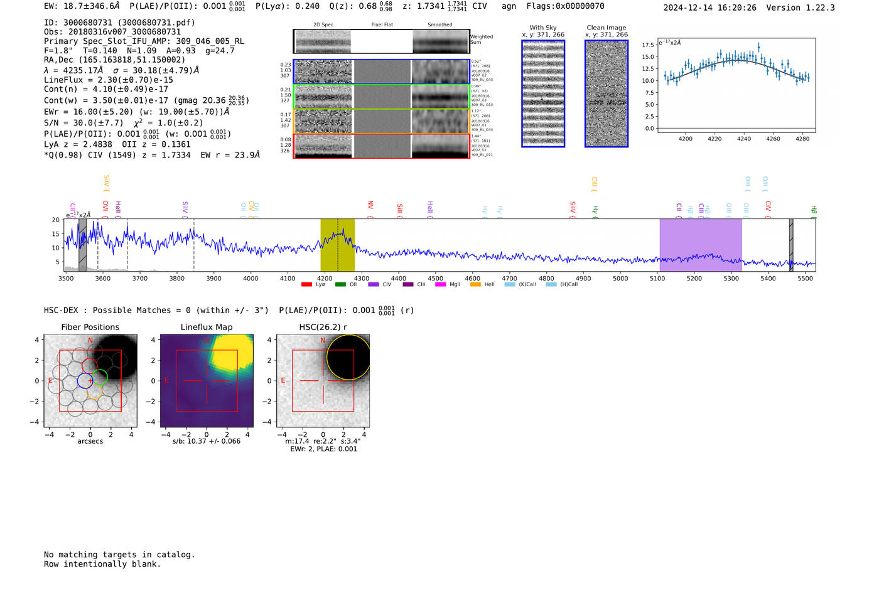
Task: Click the purple shaded band in the spectrum
Action: pyautogui.click(x=701, y=245)
